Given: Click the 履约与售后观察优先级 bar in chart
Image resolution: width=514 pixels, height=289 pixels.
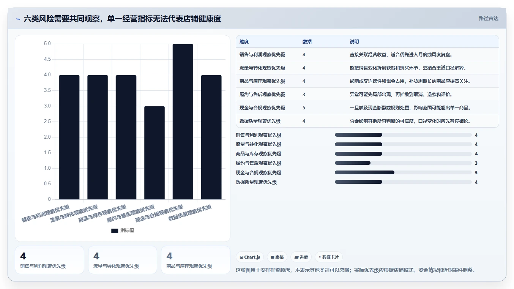Looking at the screenshot, I should click(155, 153).
